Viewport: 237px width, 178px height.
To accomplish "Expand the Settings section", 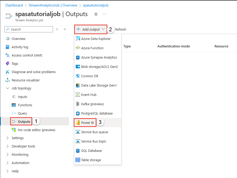I will (x=18, y=138).
